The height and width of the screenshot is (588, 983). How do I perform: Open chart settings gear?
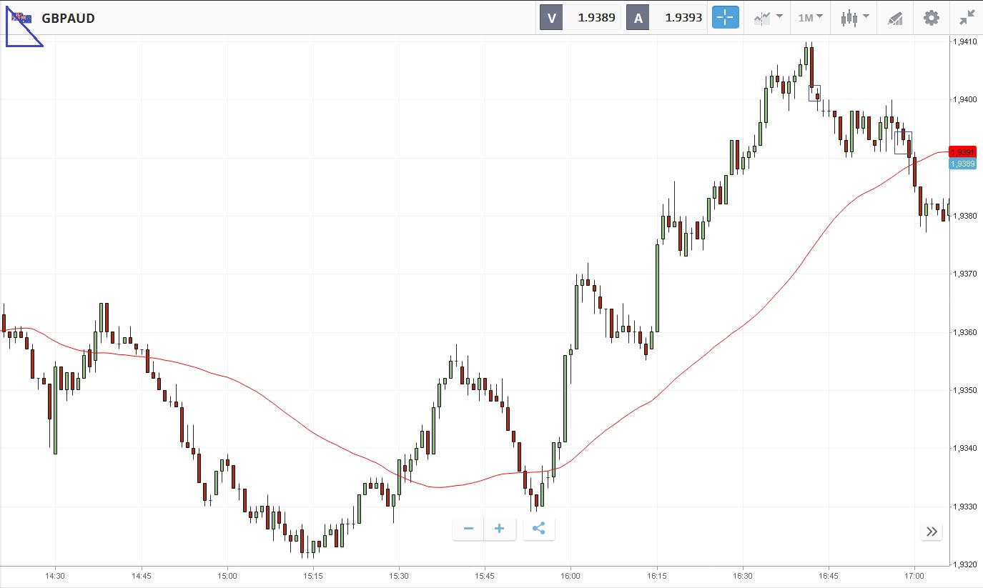pos(932,18)
